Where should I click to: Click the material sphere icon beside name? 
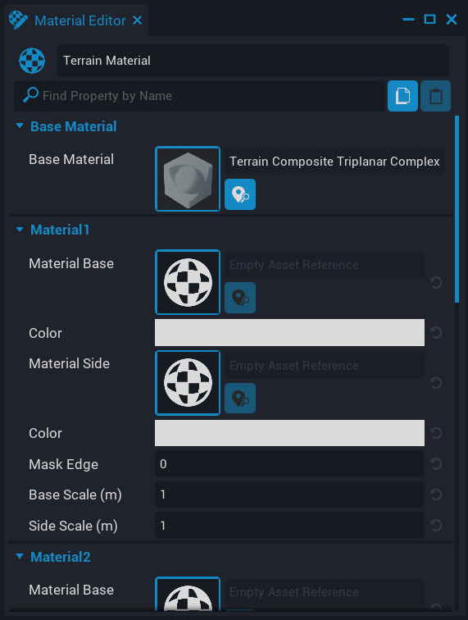[32, 61]
